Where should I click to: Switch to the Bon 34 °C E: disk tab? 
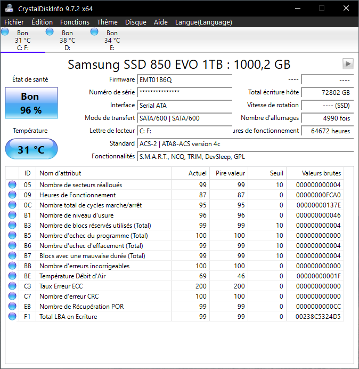click(112, 40)
